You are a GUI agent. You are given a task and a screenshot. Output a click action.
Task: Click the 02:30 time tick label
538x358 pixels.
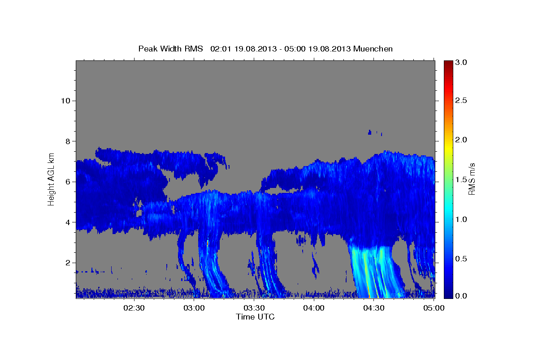point(134,308)
